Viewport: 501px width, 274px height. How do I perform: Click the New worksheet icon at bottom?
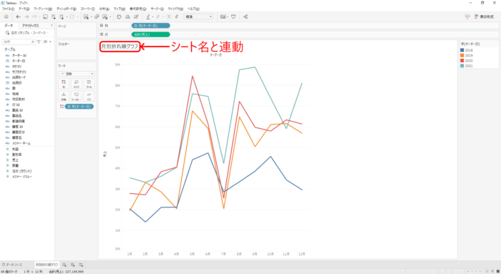[64, 265]
